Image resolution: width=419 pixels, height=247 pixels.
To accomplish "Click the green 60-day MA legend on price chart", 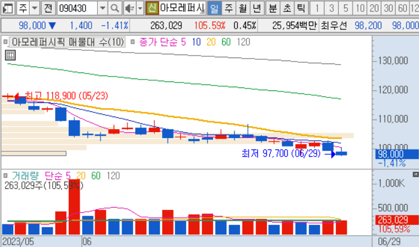I will coord(226,42).
